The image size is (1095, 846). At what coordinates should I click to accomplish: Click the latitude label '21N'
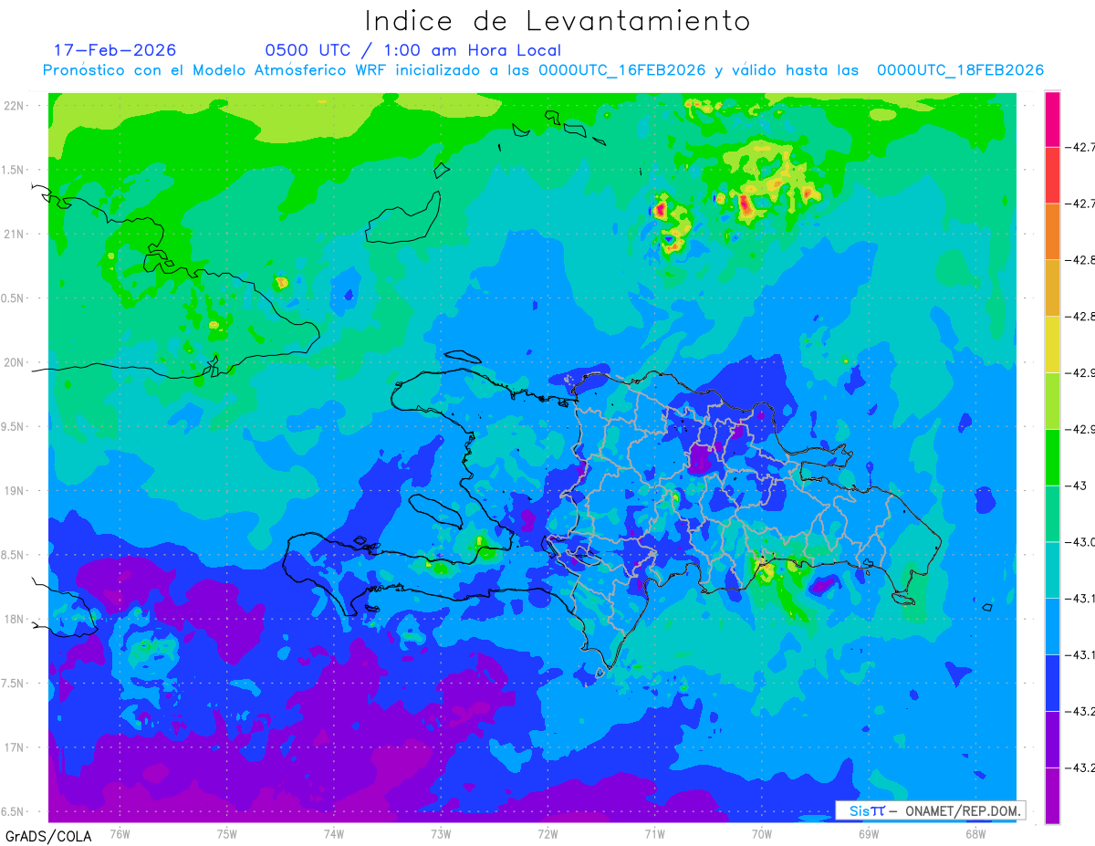(16, 234)
